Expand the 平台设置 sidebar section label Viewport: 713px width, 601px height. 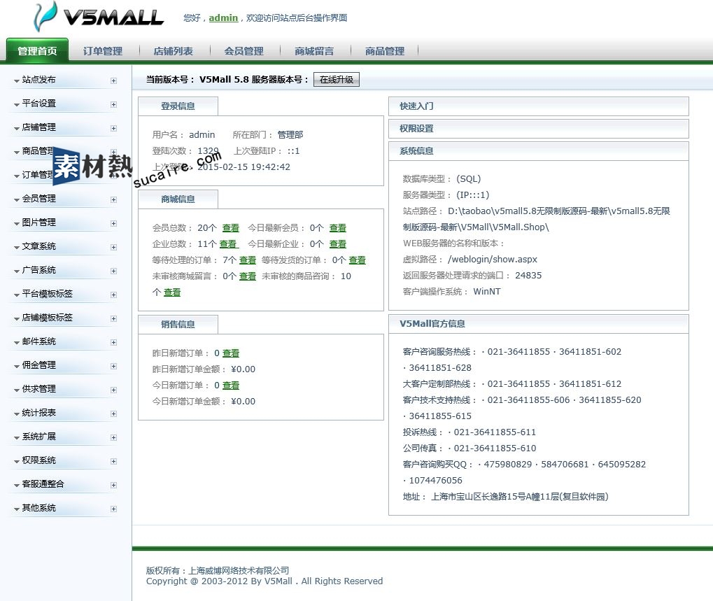[x=38, y=103]
